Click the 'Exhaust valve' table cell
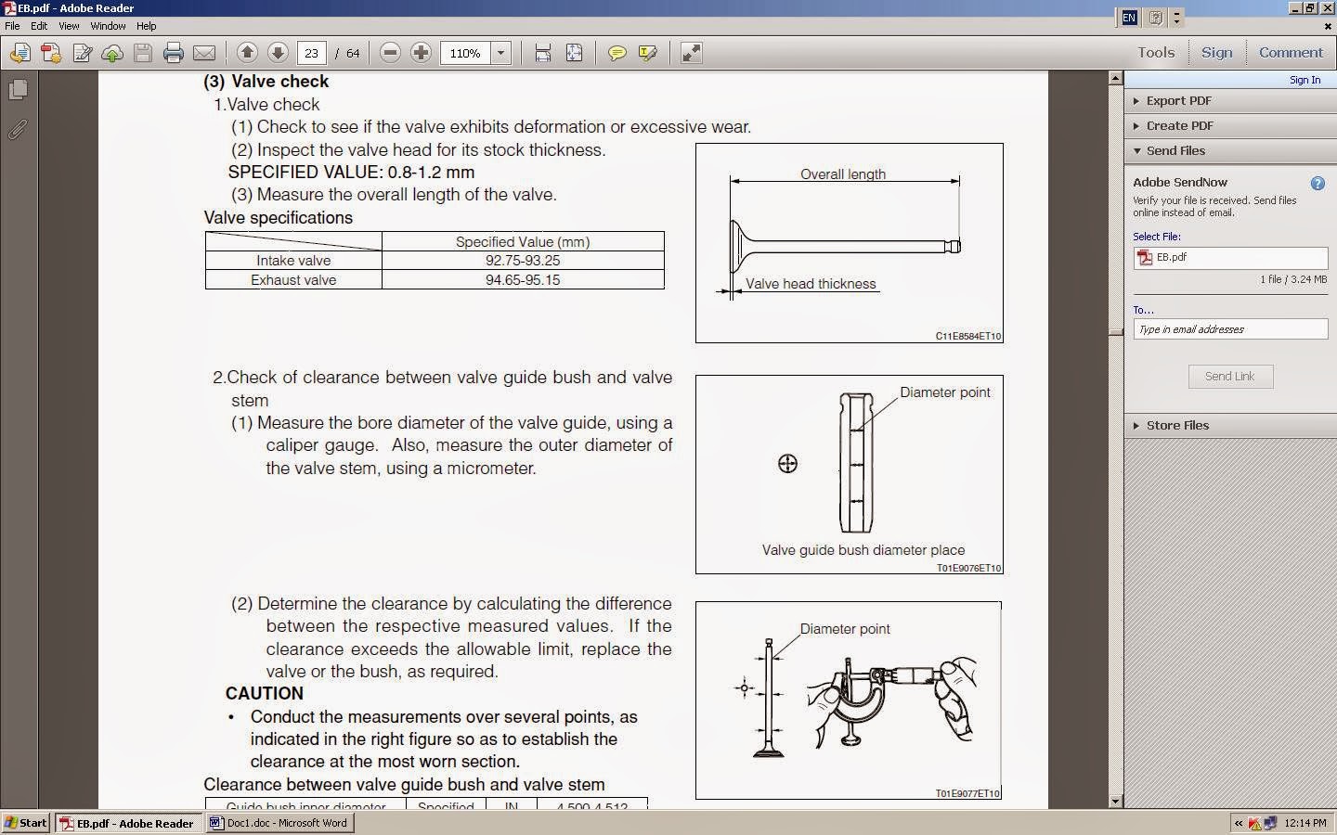This screenshot has height=835, width=1337. [x=293, y=280]
